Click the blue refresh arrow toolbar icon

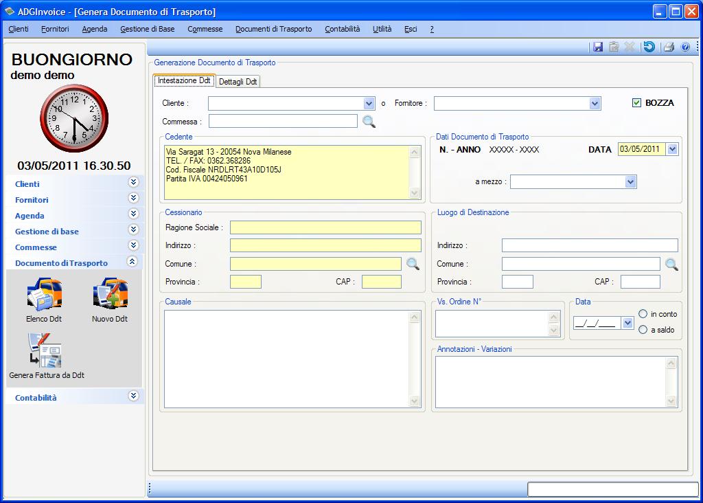[x=649, y=47]
